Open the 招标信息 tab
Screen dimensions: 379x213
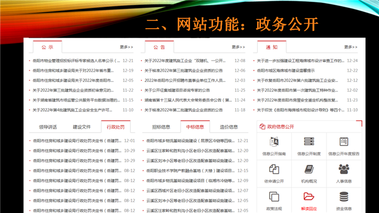tap(161, 127)
